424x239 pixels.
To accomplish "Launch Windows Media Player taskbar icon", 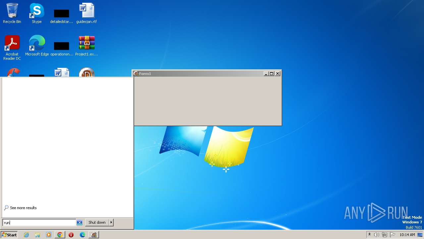I will pos(49,235).
